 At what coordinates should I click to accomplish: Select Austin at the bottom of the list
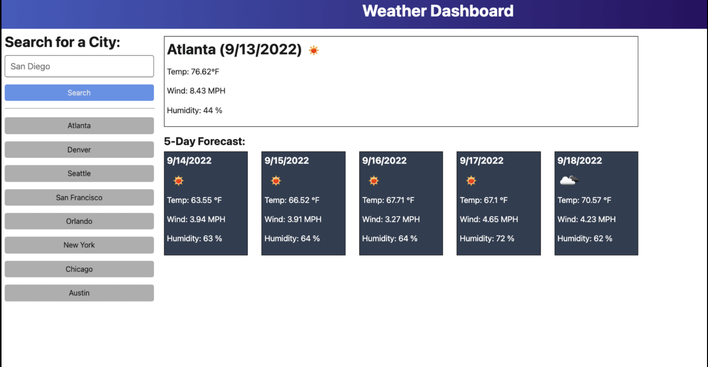[79, 293]
